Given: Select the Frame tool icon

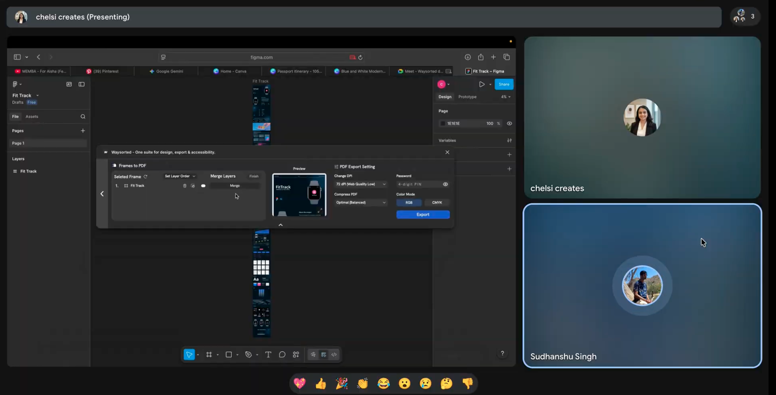Looking at the screenshot, I should [x=209, y=355].
